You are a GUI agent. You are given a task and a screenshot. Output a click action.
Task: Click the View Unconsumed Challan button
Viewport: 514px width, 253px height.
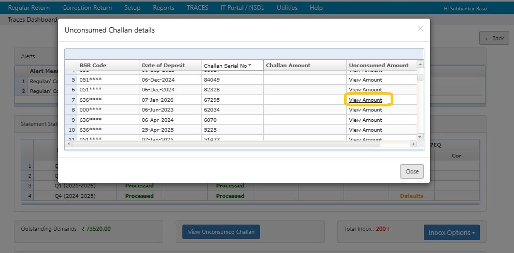tap(221, 232)
